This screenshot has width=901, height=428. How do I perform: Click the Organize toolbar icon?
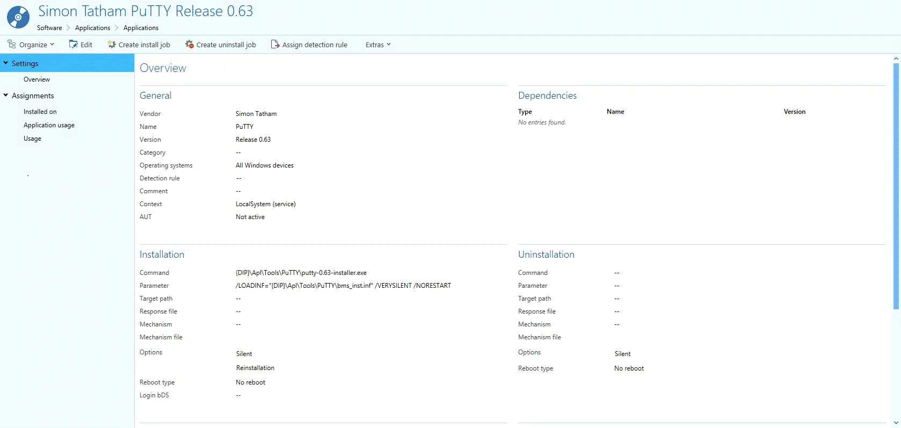11,44
